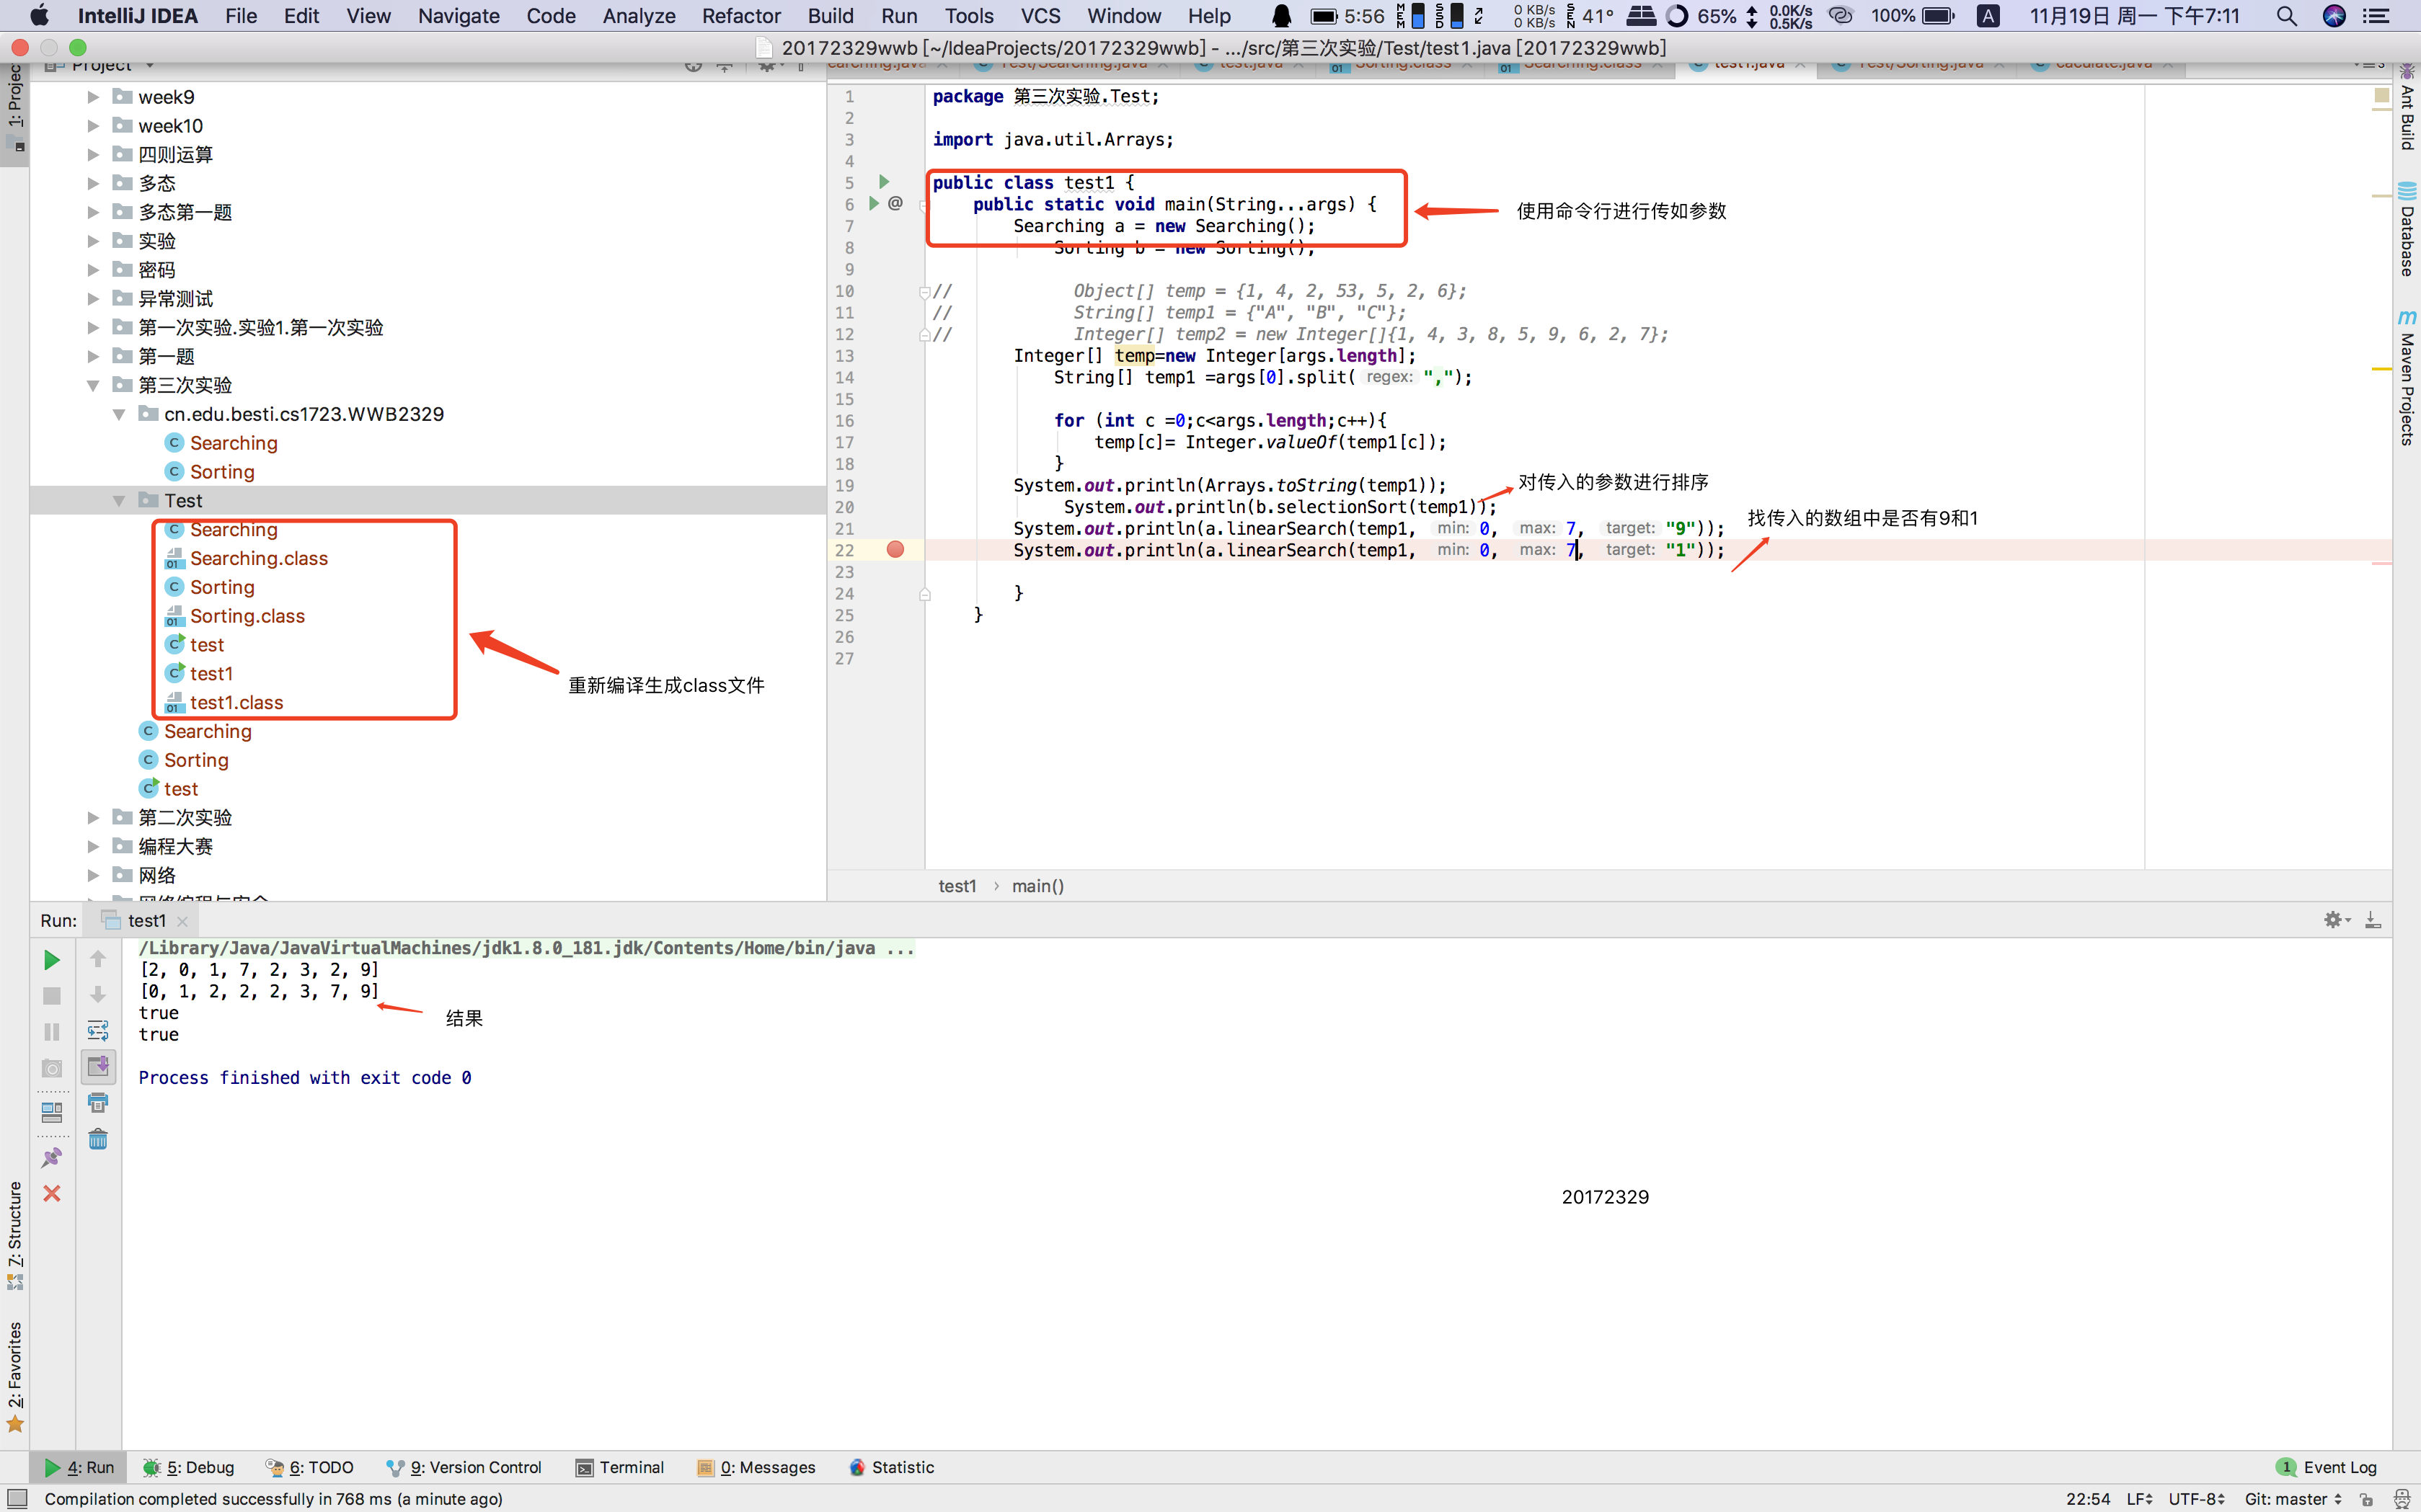This screenshot has width=2421, height=1512.
Task: Pin the test1 run tab
Action: [52, 1157]
